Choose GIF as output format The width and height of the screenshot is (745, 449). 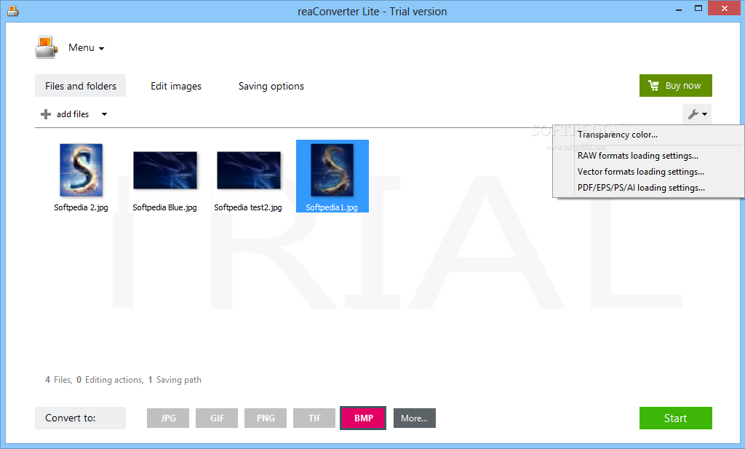pos(217,418)
